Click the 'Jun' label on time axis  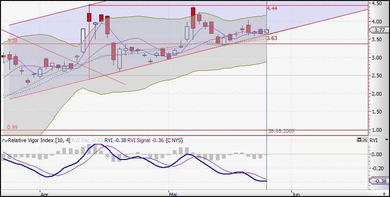tap(296, 194)
